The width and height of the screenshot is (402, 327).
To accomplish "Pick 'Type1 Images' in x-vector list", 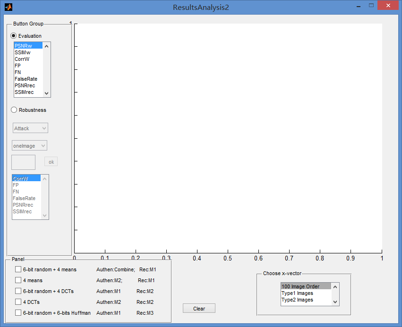I will coord(297,293).
